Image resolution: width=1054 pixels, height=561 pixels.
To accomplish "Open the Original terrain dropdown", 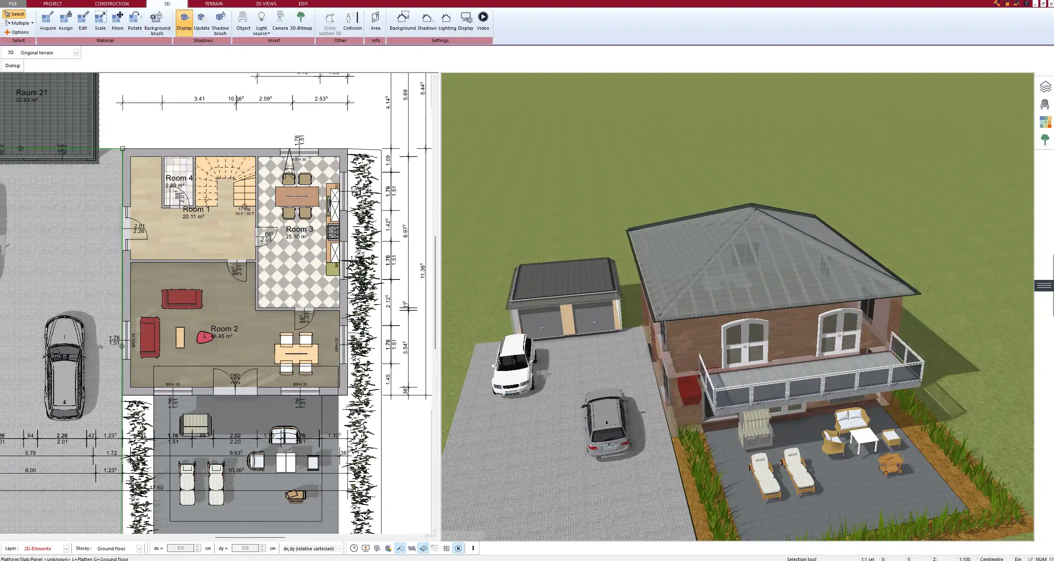I will tap(77, 52).
